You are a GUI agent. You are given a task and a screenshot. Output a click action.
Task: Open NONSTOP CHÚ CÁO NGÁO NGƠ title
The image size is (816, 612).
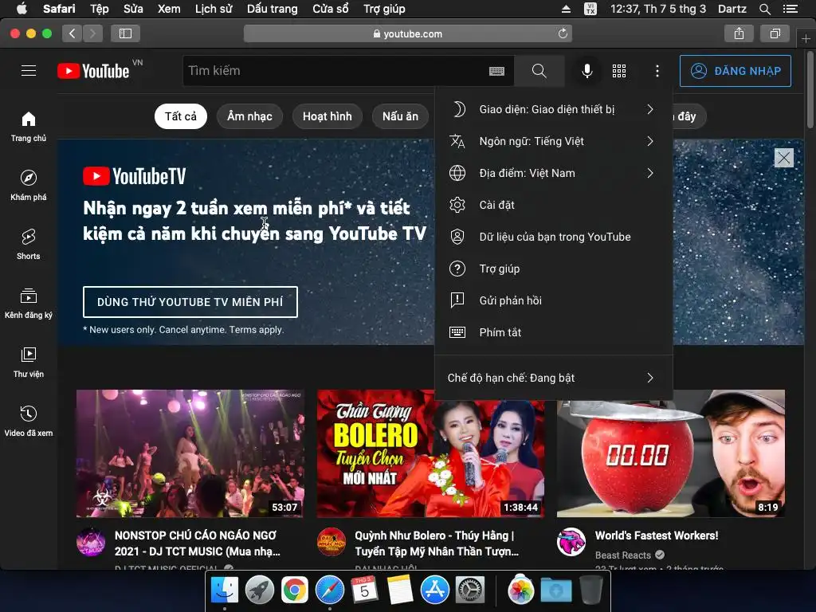(198, 543)
